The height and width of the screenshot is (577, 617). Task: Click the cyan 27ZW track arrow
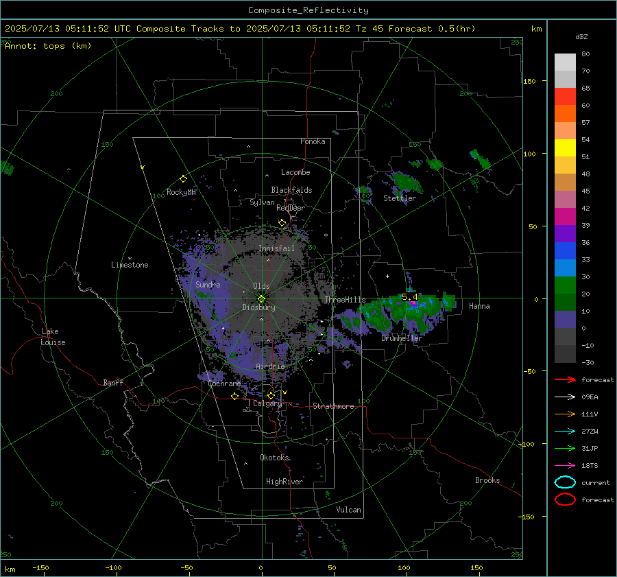tap(565, 432)
